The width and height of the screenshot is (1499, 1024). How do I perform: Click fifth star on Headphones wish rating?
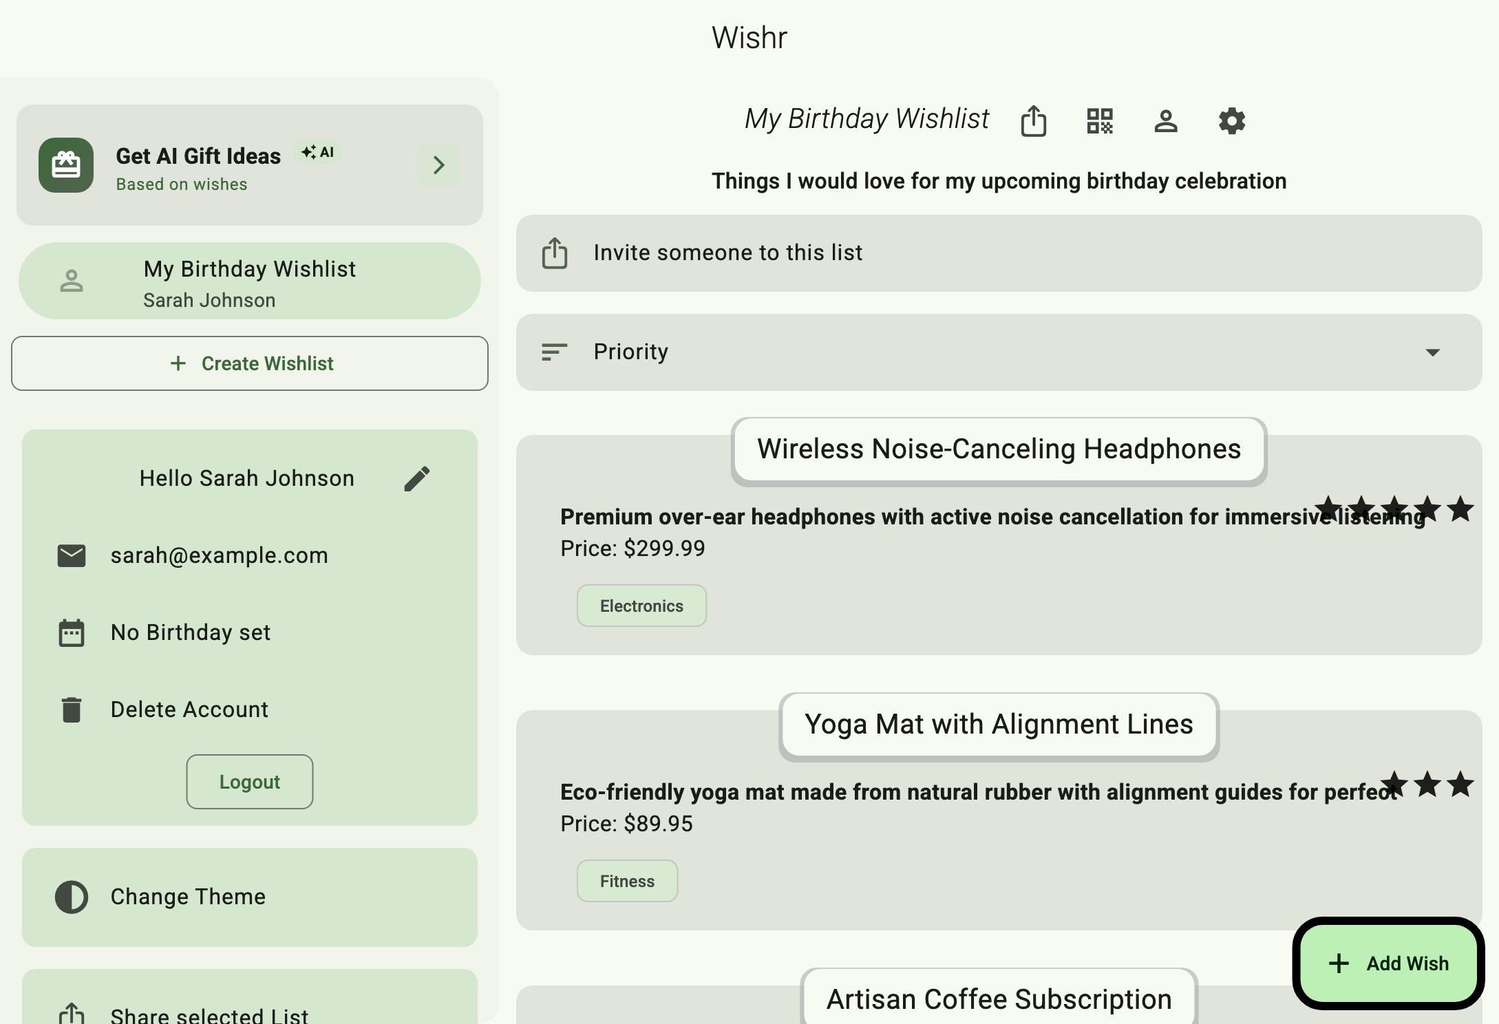click(1460, 510)
